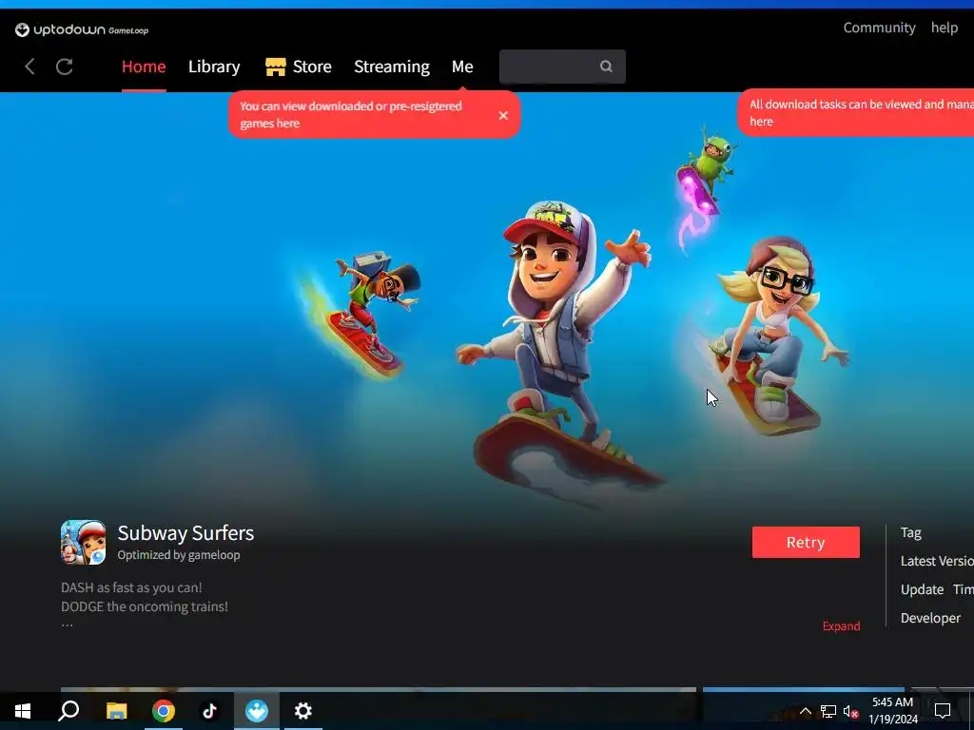Open the Store tab label
Viewport: 974px width, 730px height.
click(312, 67)
